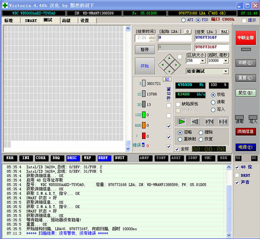
Task: Click the green 120 ms block color box
Action: click(144, 115)
